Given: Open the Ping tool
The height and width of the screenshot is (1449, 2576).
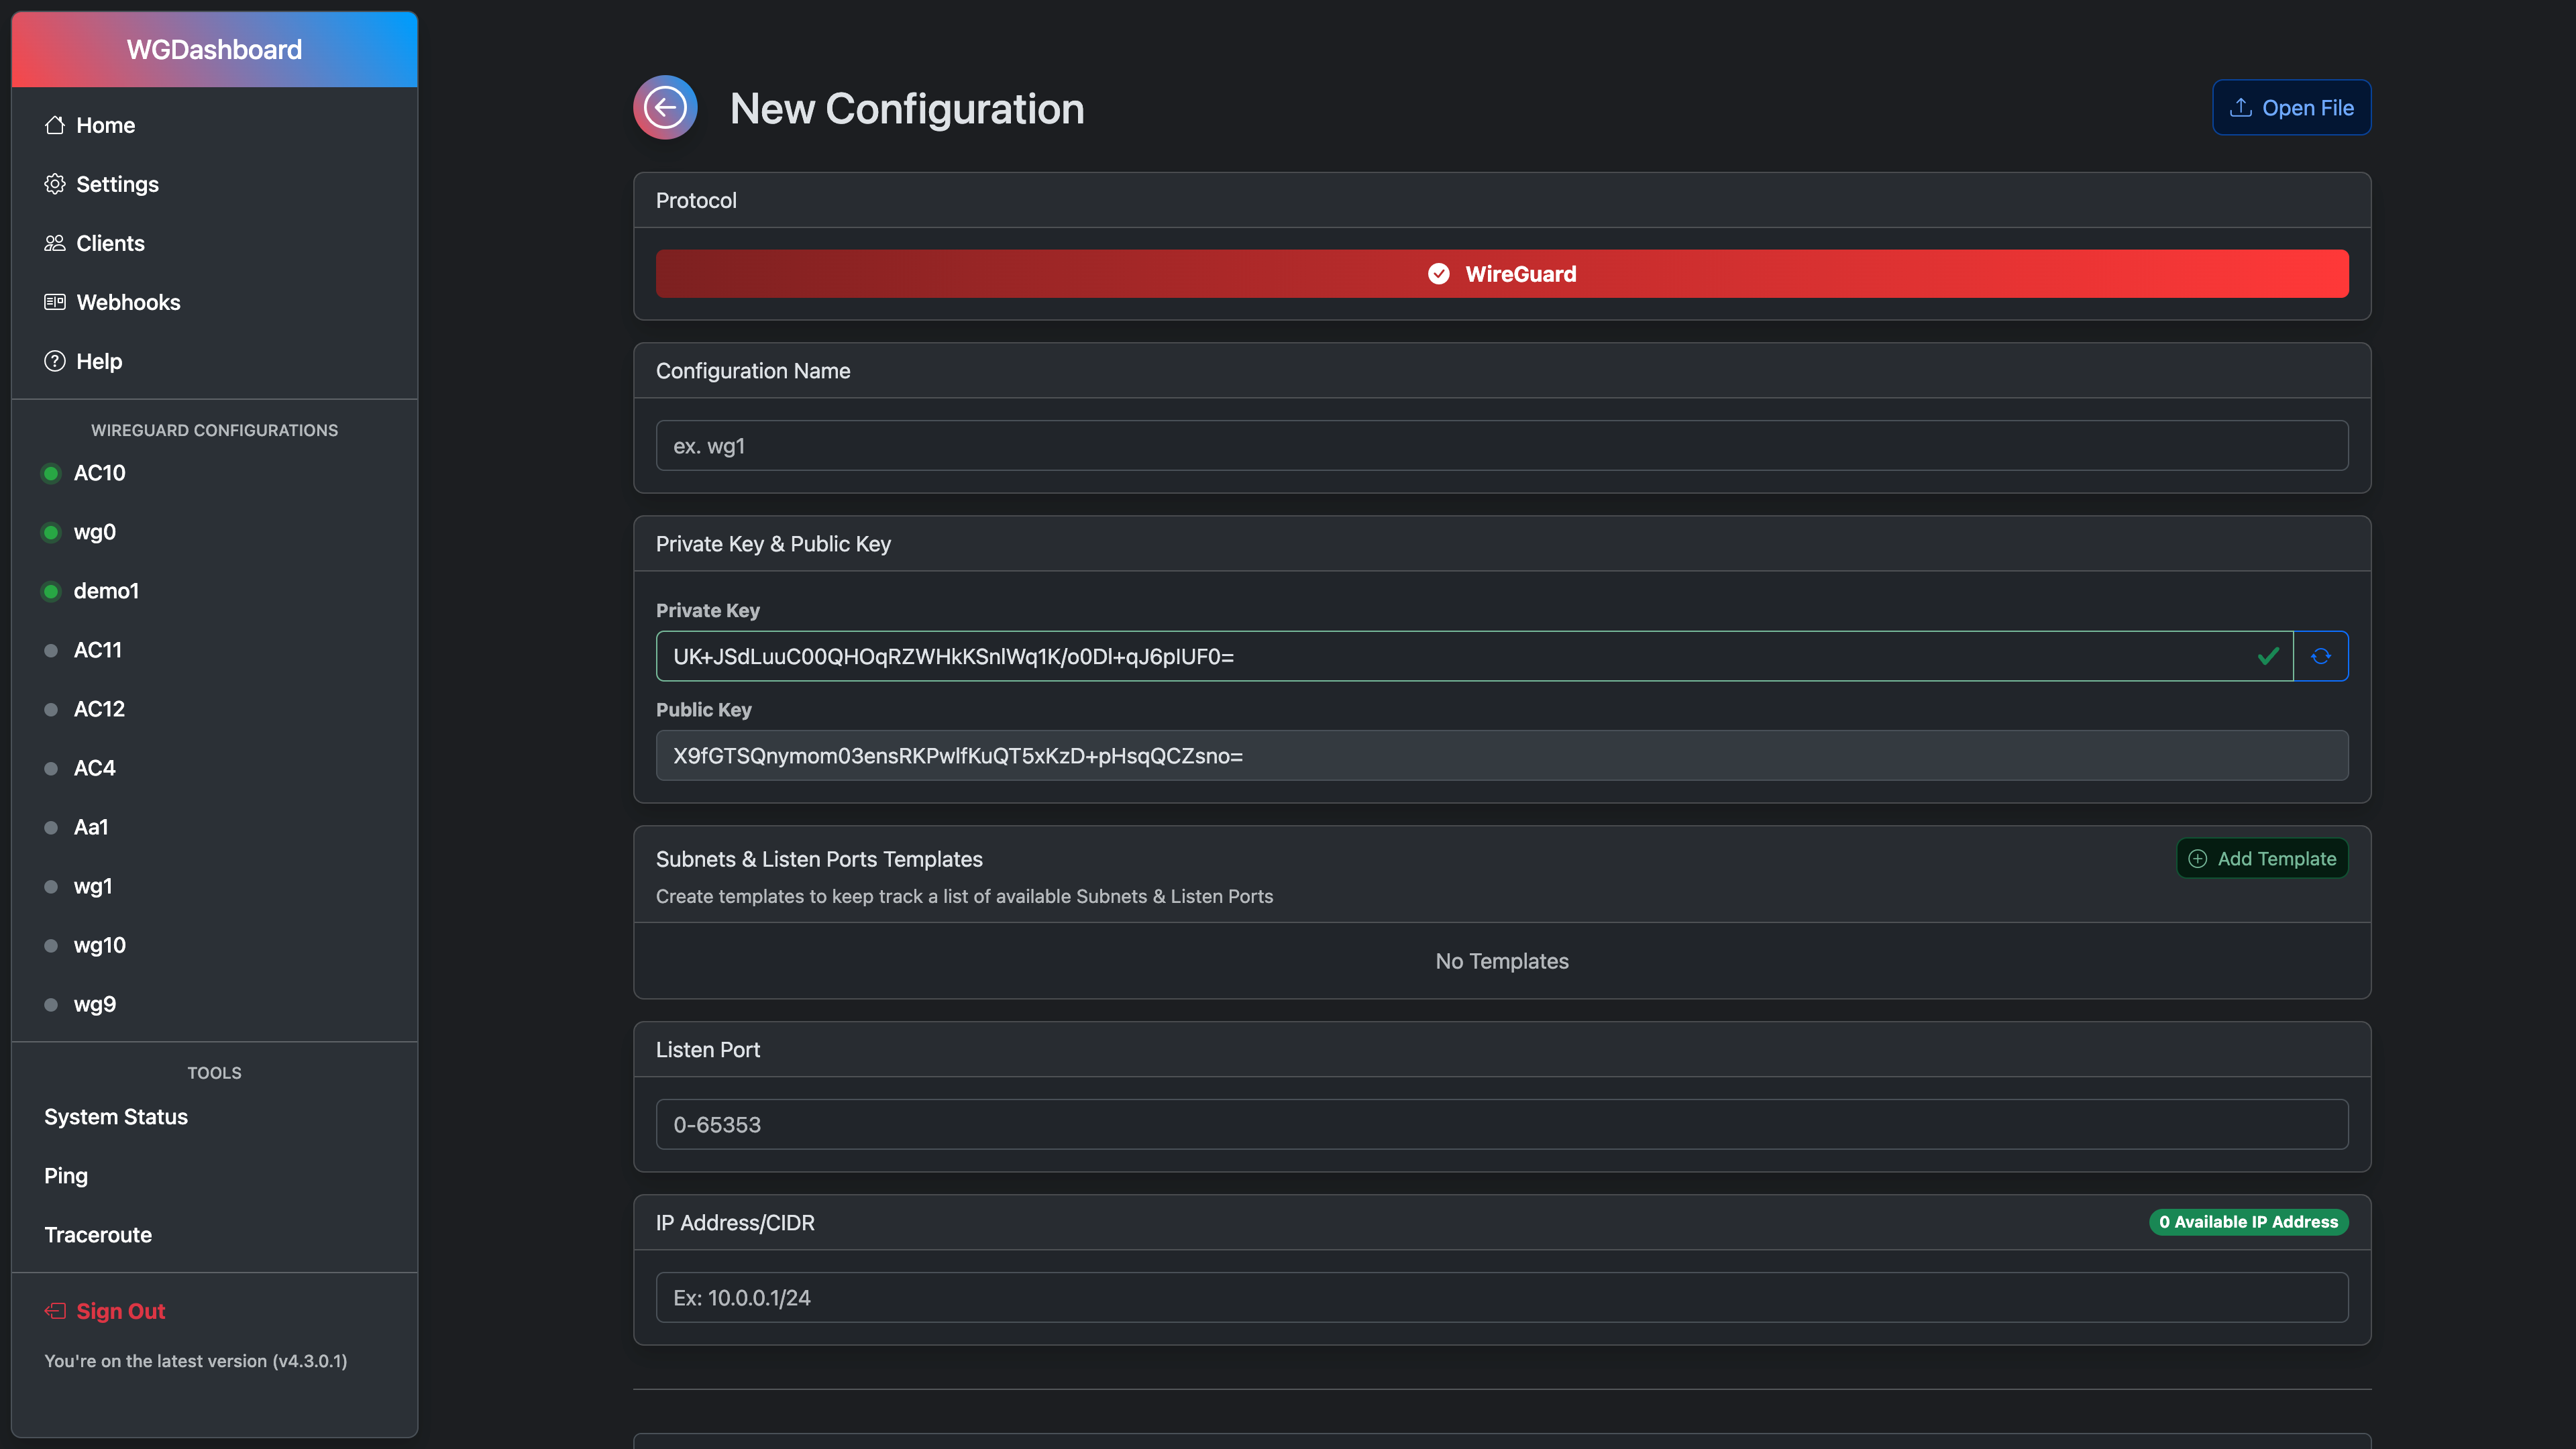Looking at the screenshot, I should [66, 1176].
